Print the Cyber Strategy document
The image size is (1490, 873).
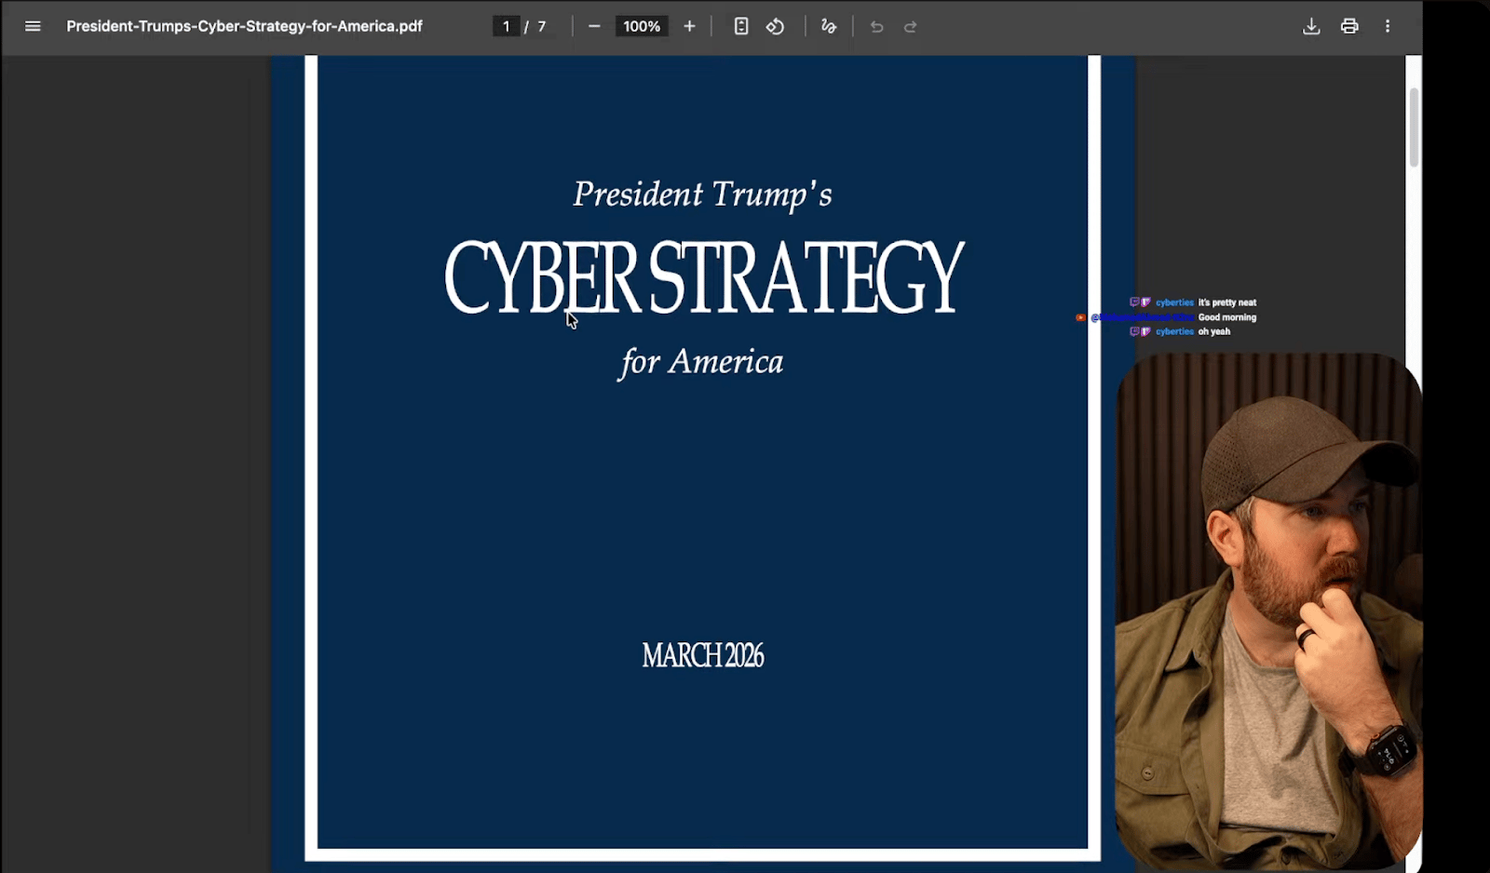(x=1349, y=26)
